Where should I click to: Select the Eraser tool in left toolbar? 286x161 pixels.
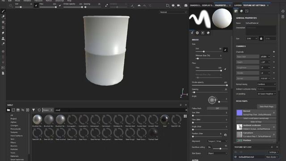tap(3, 17)
